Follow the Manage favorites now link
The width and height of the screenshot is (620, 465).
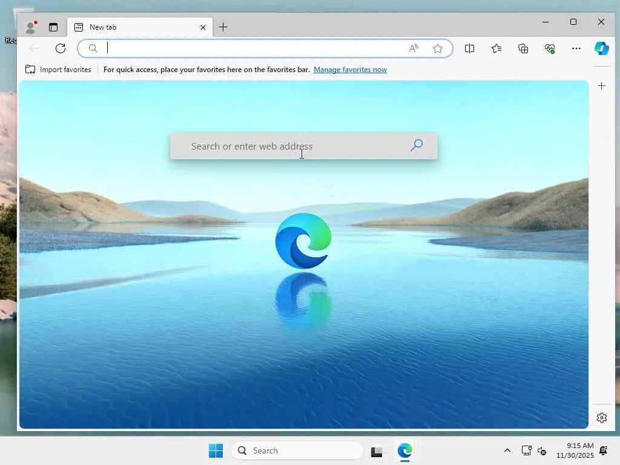pos(350,70)
